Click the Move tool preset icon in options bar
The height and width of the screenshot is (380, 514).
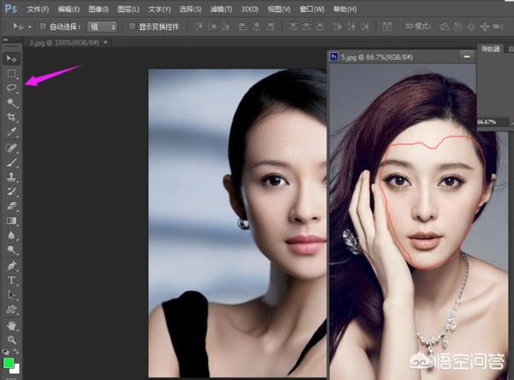tap(18, 27)
